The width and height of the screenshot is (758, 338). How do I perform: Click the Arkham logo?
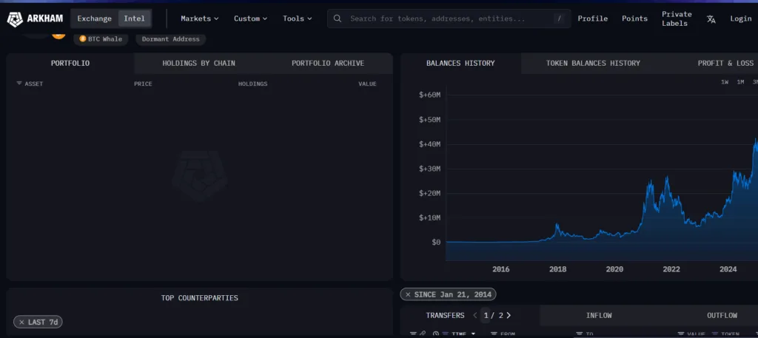click(35, 18)
